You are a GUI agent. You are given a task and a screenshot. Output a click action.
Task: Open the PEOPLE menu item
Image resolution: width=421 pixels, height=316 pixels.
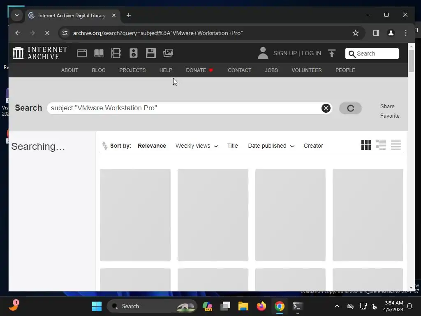[345, 70]
